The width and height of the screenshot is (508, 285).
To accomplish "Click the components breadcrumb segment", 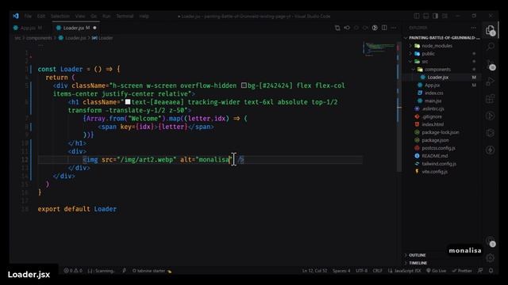I will pyautogui.click(x=39, y=38).
